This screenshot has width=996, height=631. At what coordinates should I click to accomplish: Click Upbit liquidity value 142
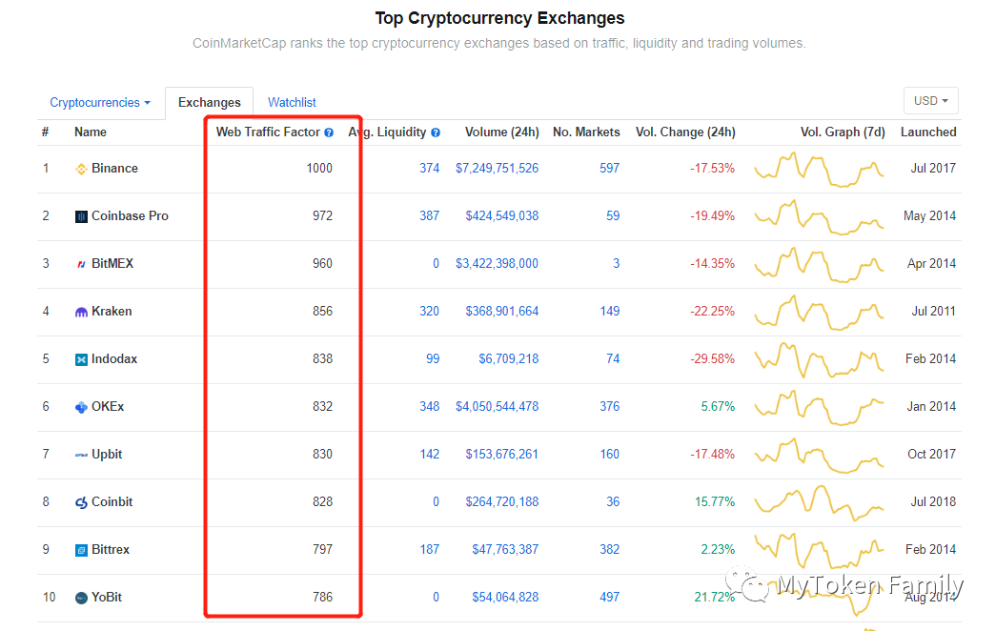pos(430,455)
